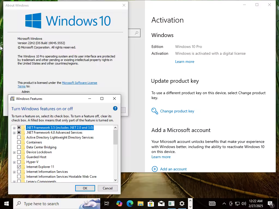
Task: Launch Copilot from the taskbar
Action: [119, 204]
